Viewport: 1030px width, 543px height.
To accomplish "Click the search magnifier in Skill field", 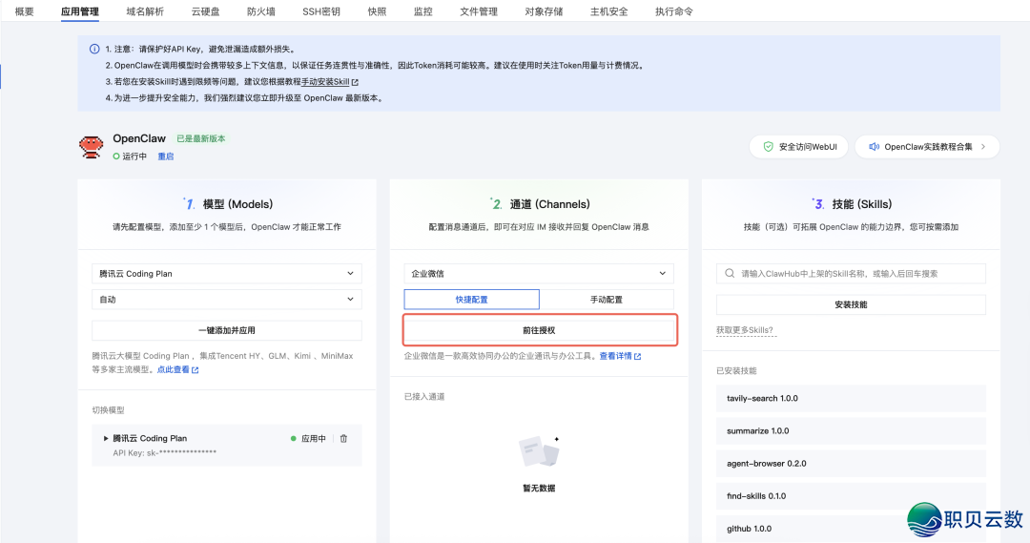I will pos(730,274).
